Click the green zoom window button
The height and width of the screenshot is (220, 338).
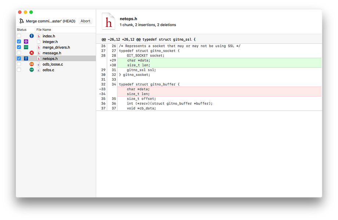(31, 12)
